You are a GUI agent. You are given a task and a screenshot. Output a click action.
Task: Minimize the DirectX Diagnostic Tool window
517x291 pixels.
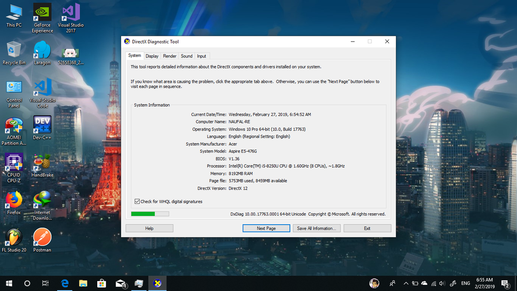pos(352,41)
